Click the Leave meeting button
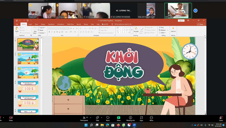Image resolution: width=226 pixels, height=128 pixels. [221, 118]
